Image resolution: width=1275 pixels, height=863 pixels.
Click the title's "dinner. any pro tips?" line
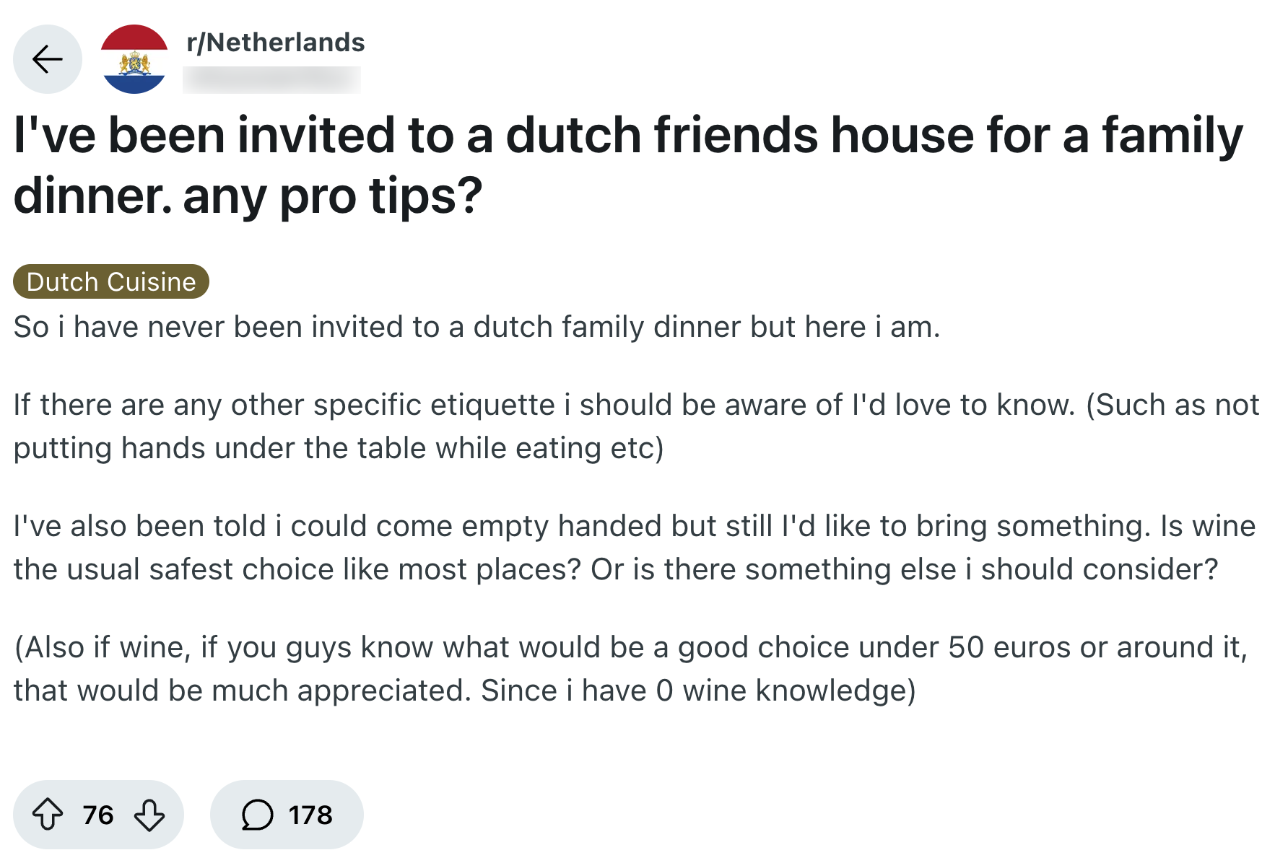(x=248, y=196)
